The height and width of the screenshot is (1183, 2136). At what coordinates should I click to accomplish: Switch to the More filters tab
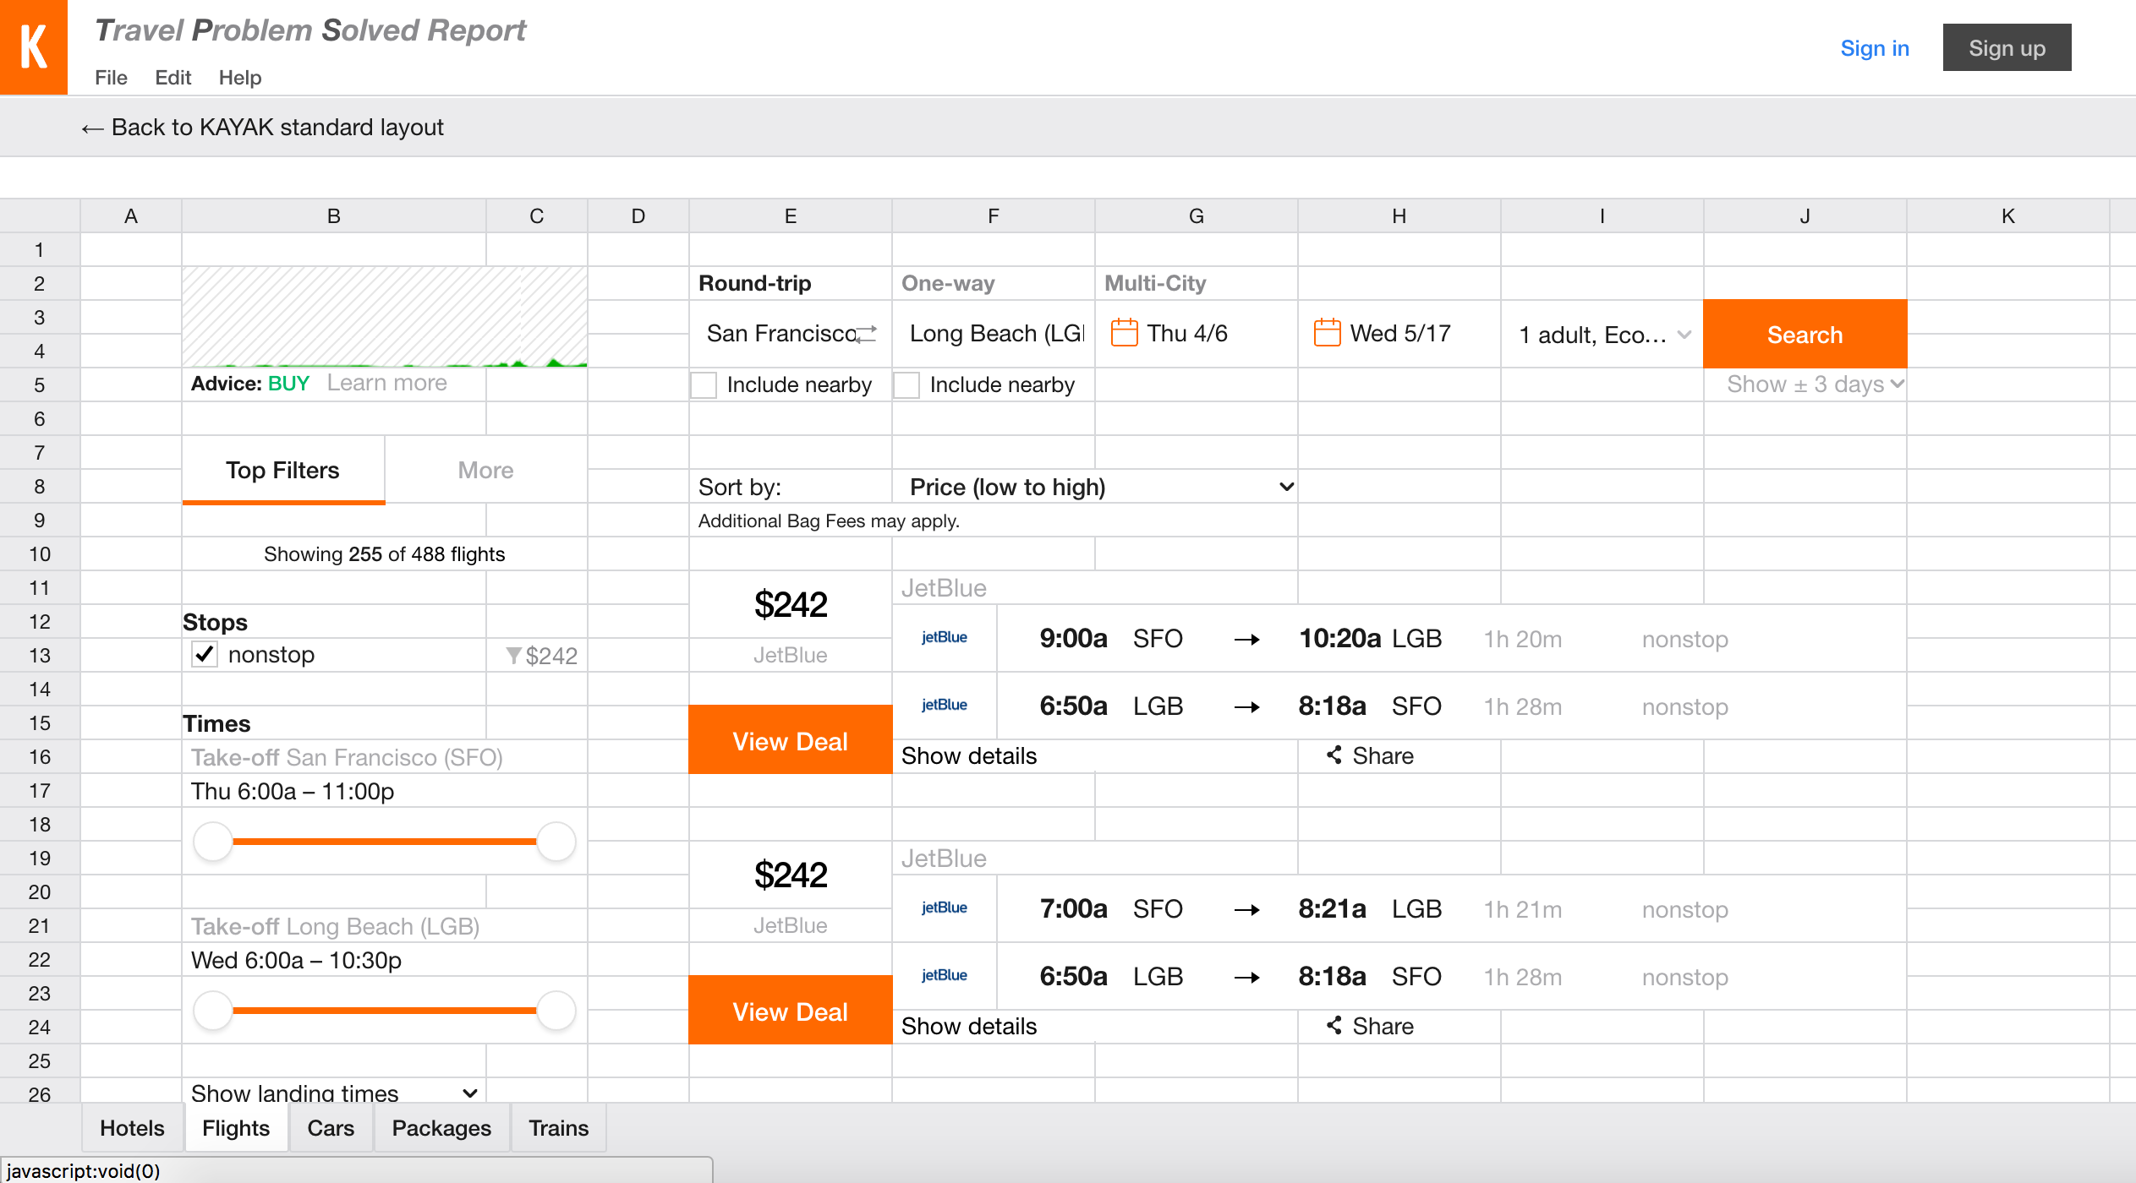pos(485,470)
